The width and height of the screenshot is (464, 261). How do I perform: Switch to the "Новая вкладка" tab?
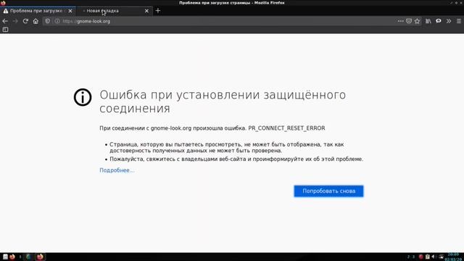pos(114,11)
